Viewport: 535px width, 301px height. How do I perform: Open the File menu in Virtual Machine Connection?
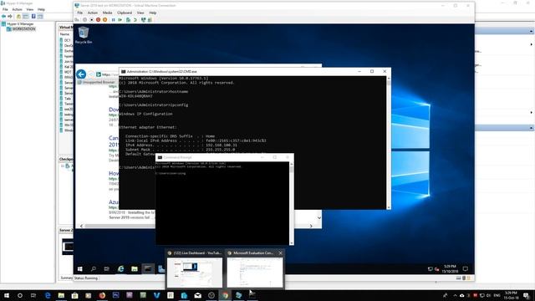[80, 13]
